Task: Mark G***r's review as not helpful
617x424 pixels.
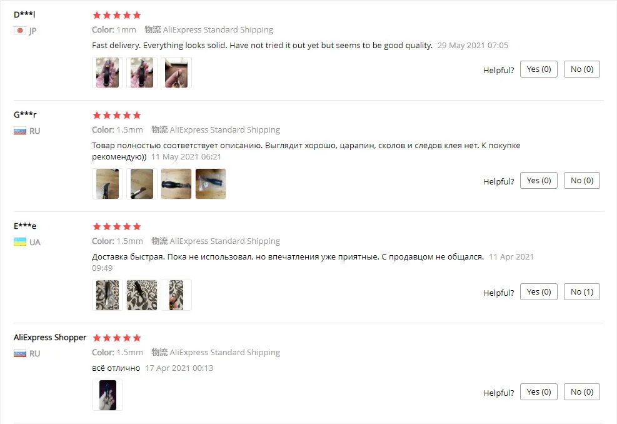Action: click(581, 181)
